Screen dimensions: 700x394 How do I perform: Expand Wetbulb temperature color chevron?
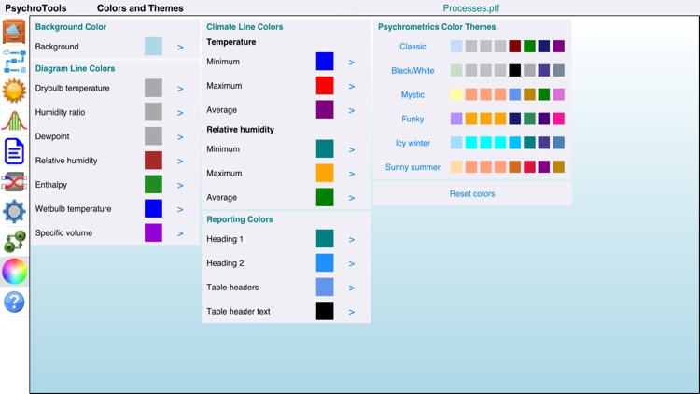[180, 209]
